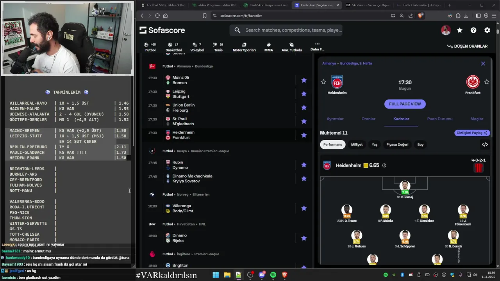Open the Tenis sport category
The image size is (500, 281).
pyautogui.click(x=218, y=47)
